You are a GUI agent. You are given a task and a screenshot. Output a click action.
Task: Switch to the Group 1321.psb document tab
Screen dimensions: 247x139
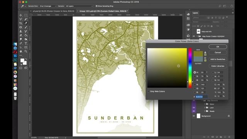pos(103,11)
